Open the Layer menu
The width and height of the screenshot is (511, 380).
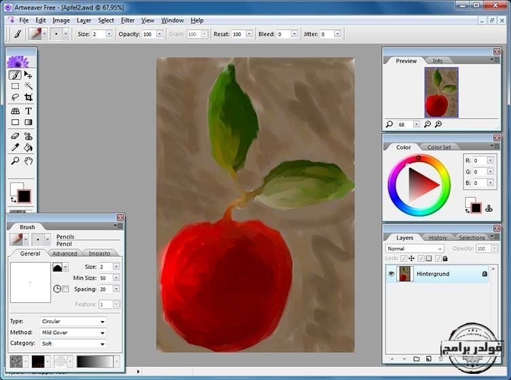(x=83, y=20)
